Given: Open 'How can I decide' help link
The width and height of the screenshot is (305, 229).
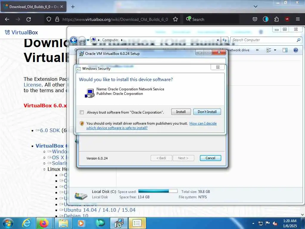Looking at the screenshot, I should pos(203,123).
